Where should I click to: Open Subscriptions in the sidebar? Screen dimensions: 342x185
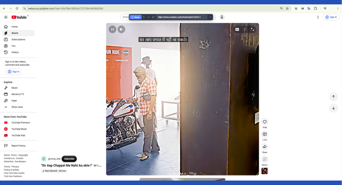(x=18, y=39)
